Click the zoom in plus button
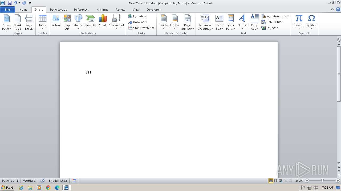 [x=338, y=181]
